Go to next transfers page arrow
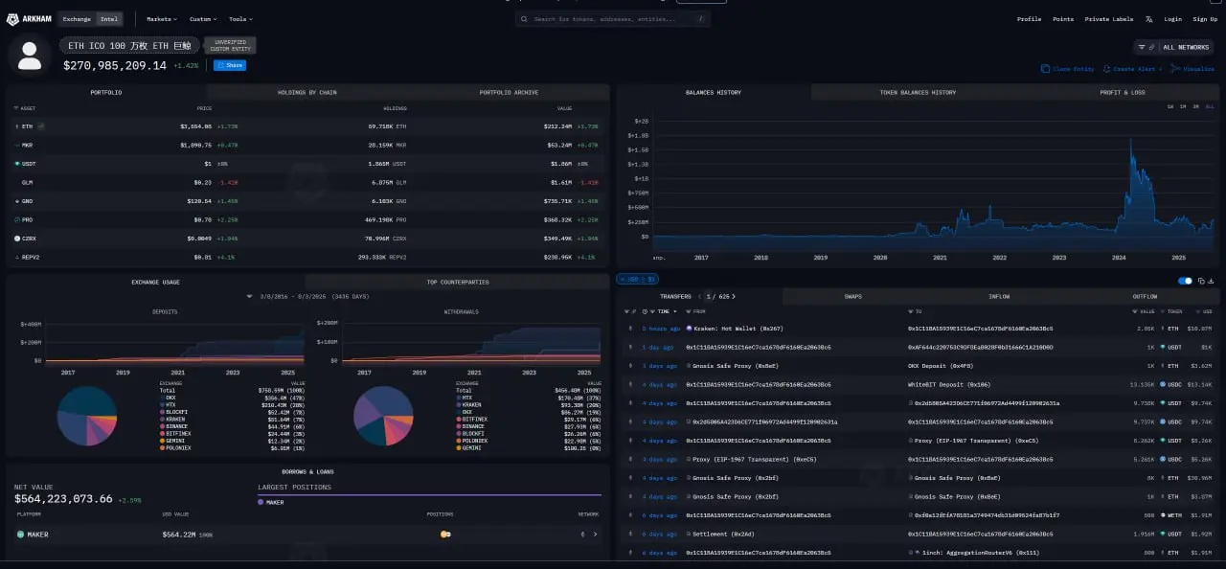 click(x=735, y=297)
